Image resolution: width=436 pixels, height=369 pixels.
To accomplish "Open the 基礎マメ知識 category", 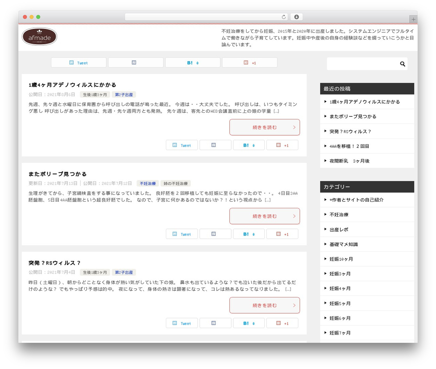I will pos(344,244).
